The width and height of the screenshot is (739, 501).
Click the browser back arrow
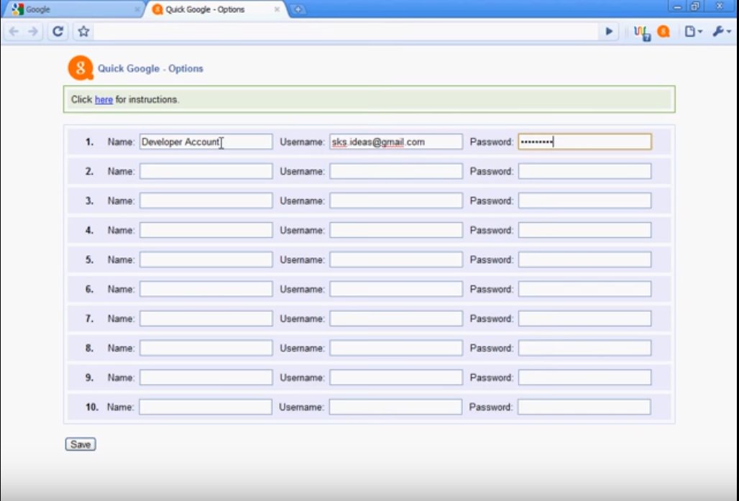pyautogui.click(x=14, y=32)
